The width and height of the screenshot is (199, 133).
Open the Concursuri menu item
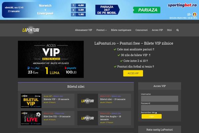click(x=142, y=30)
